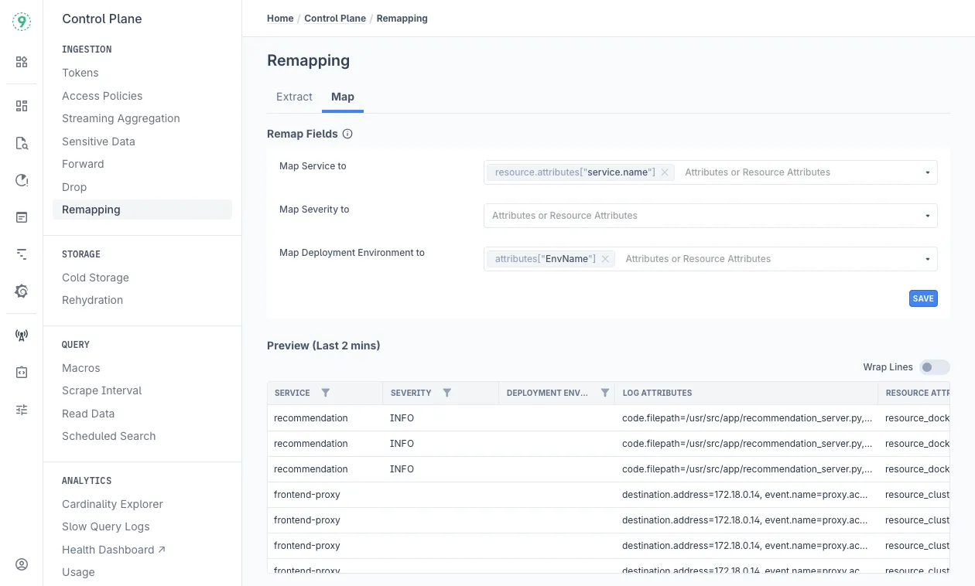Click the broadcast antenna icon in sidebar
The width and height of the screenshot is (975, 586).
point(22,336)
